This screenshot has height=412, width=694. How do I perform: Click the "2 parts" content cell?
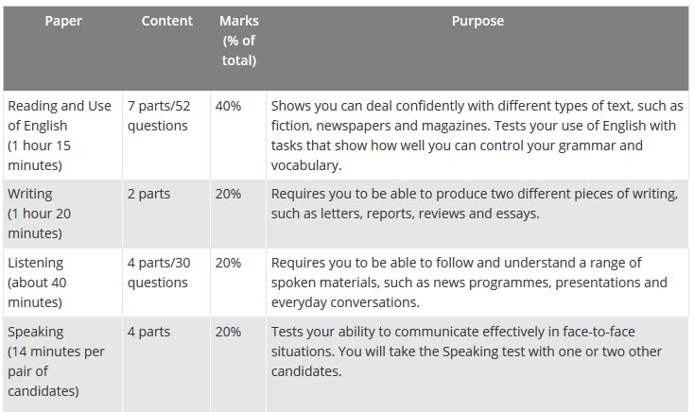pyautogui.click(x=149, y=194)
